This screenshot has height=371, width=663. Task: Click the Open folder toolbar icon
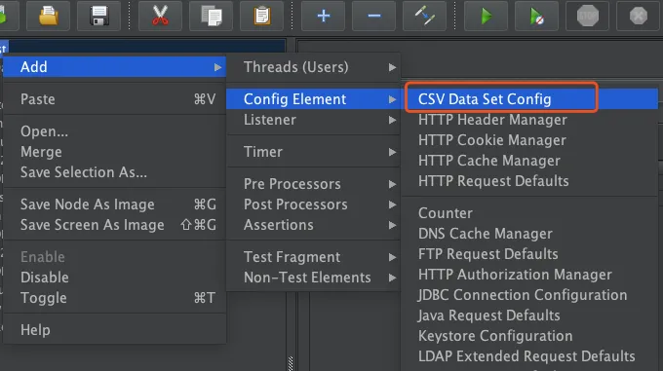pyautogui.click(x=48, y=16)
